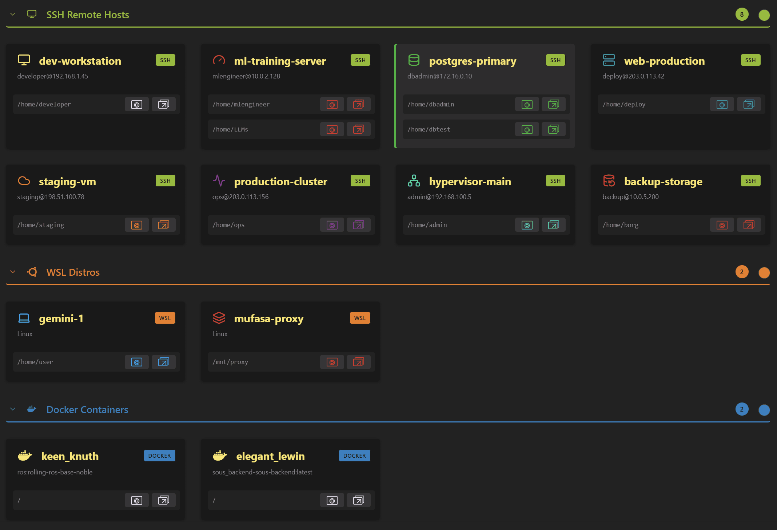This screenshot has width=777, height=530.
Task: Click the dbadmin@172.16.0.10 address text
Action: 439,76
